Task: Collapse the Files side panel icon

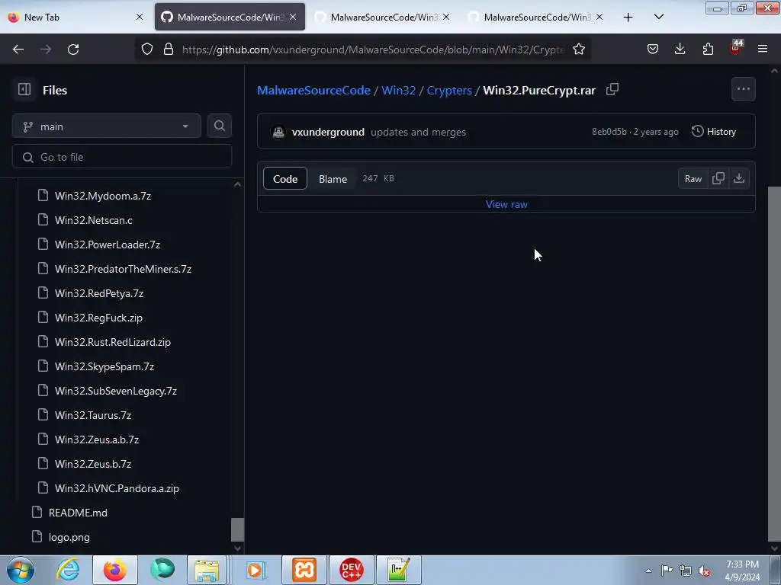Action: 24,90
